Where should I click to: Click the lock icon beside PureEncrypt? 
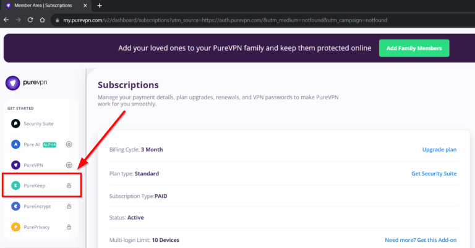pos(69,207)
